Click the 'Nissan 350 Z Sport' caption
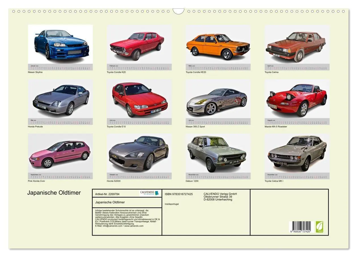This screenshot has height=257, width=357. pos(195,127)
